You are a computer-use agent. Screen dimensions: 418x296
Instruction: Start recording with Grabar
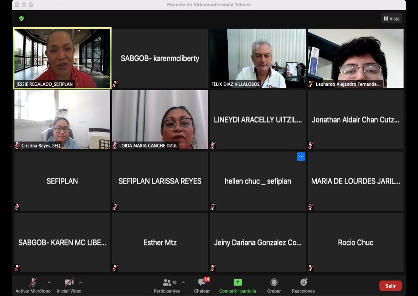[x=274, y=285]
